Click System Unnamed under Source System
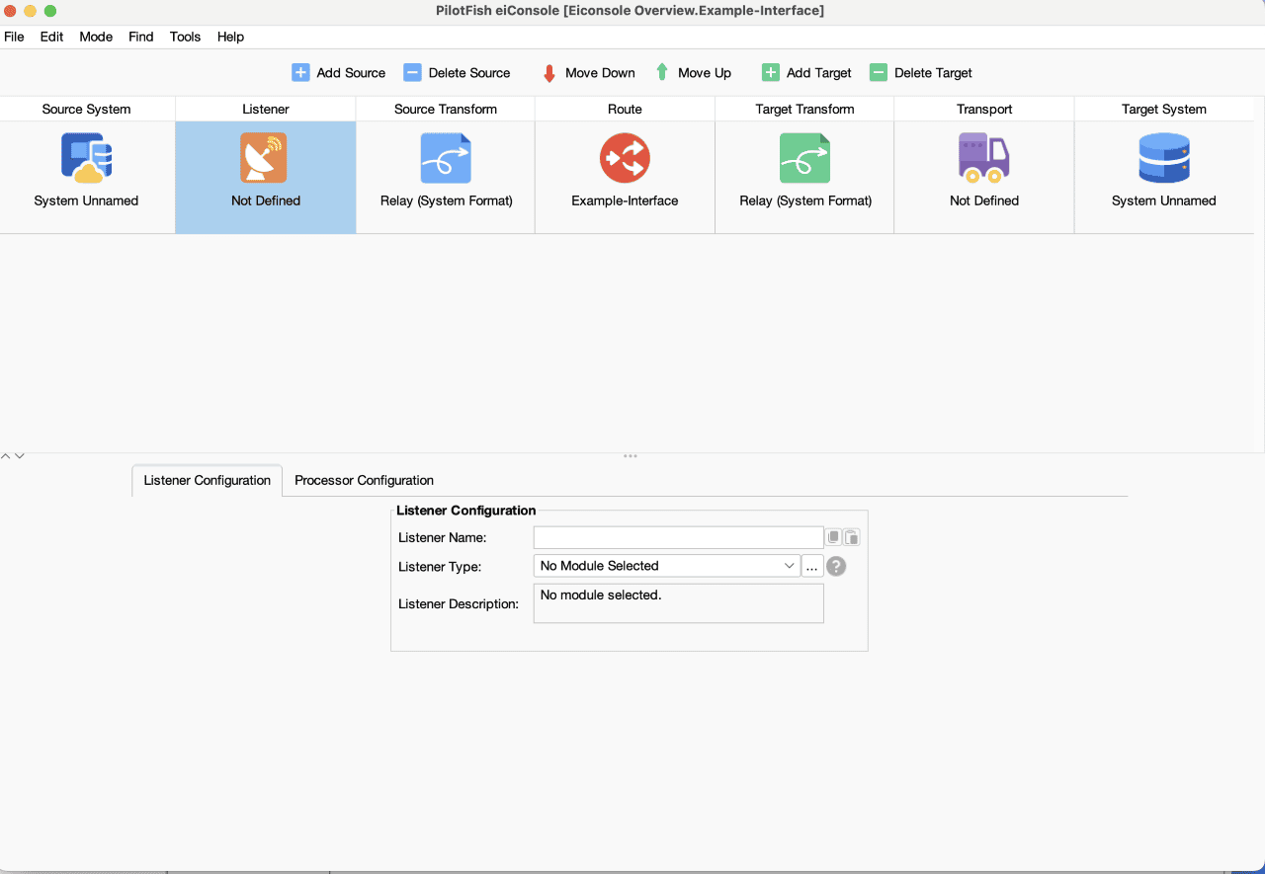Viewport: 1265px width, 874px height. pyautogui.click(x=86, y=200)
